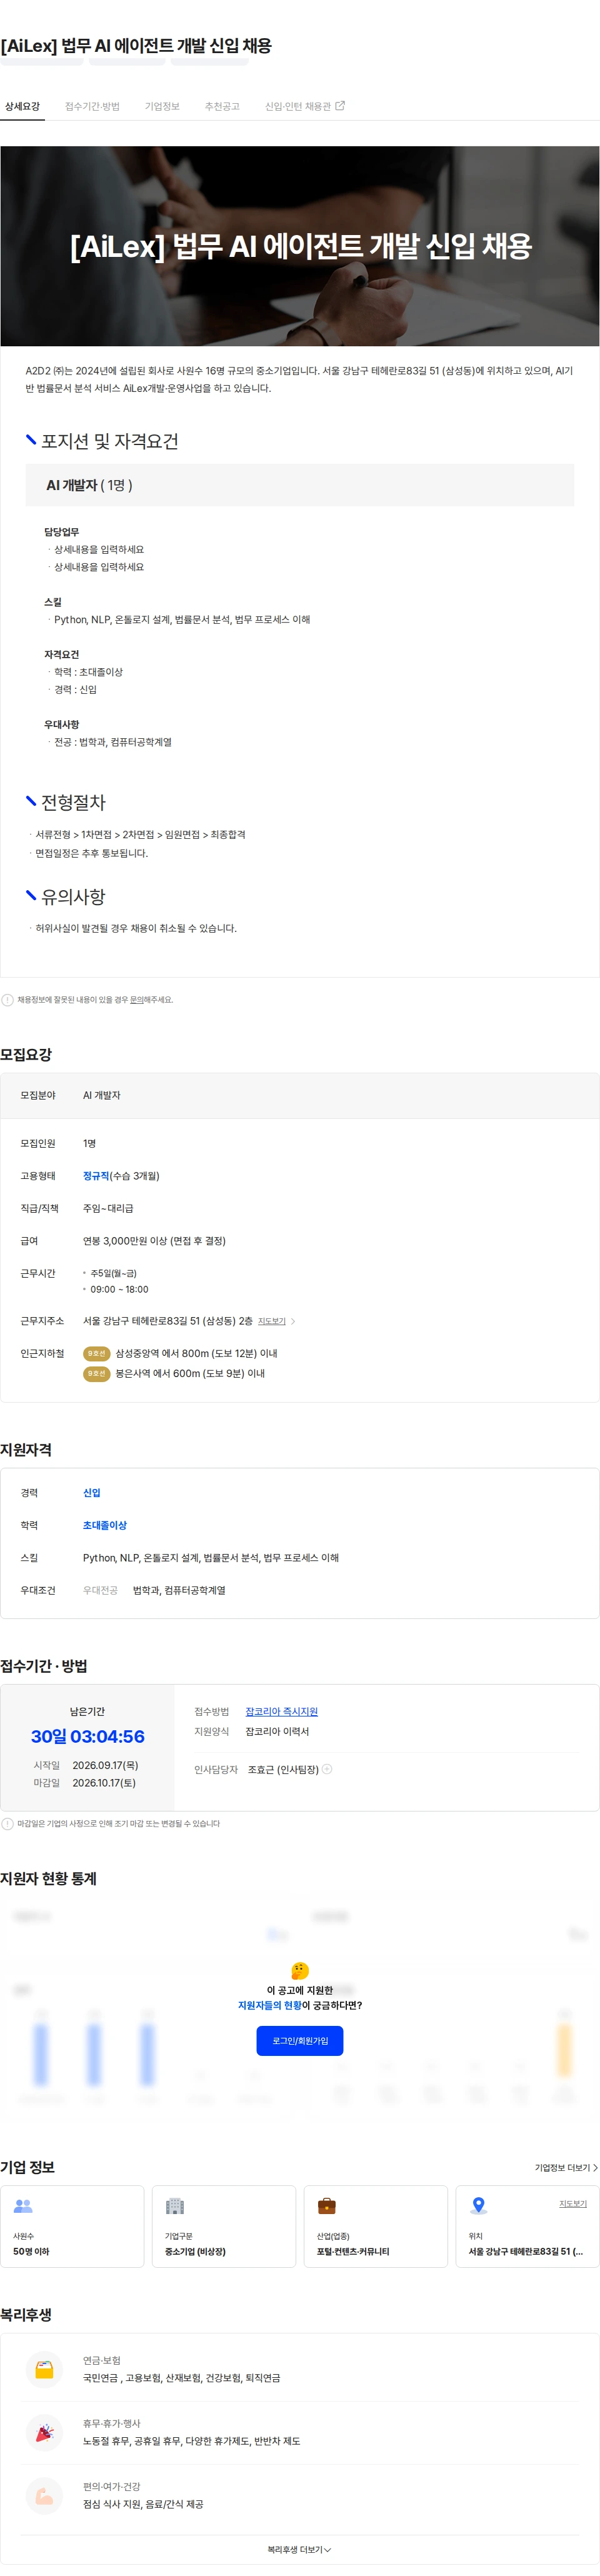Click job posting title at top
This screenshot has width=600, height=2576.
136,45
